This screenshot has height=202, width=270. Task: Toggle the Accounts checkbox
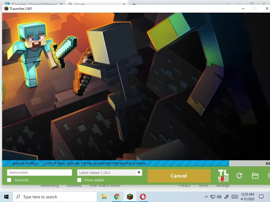pyautogui.click(x=9, y=180)
